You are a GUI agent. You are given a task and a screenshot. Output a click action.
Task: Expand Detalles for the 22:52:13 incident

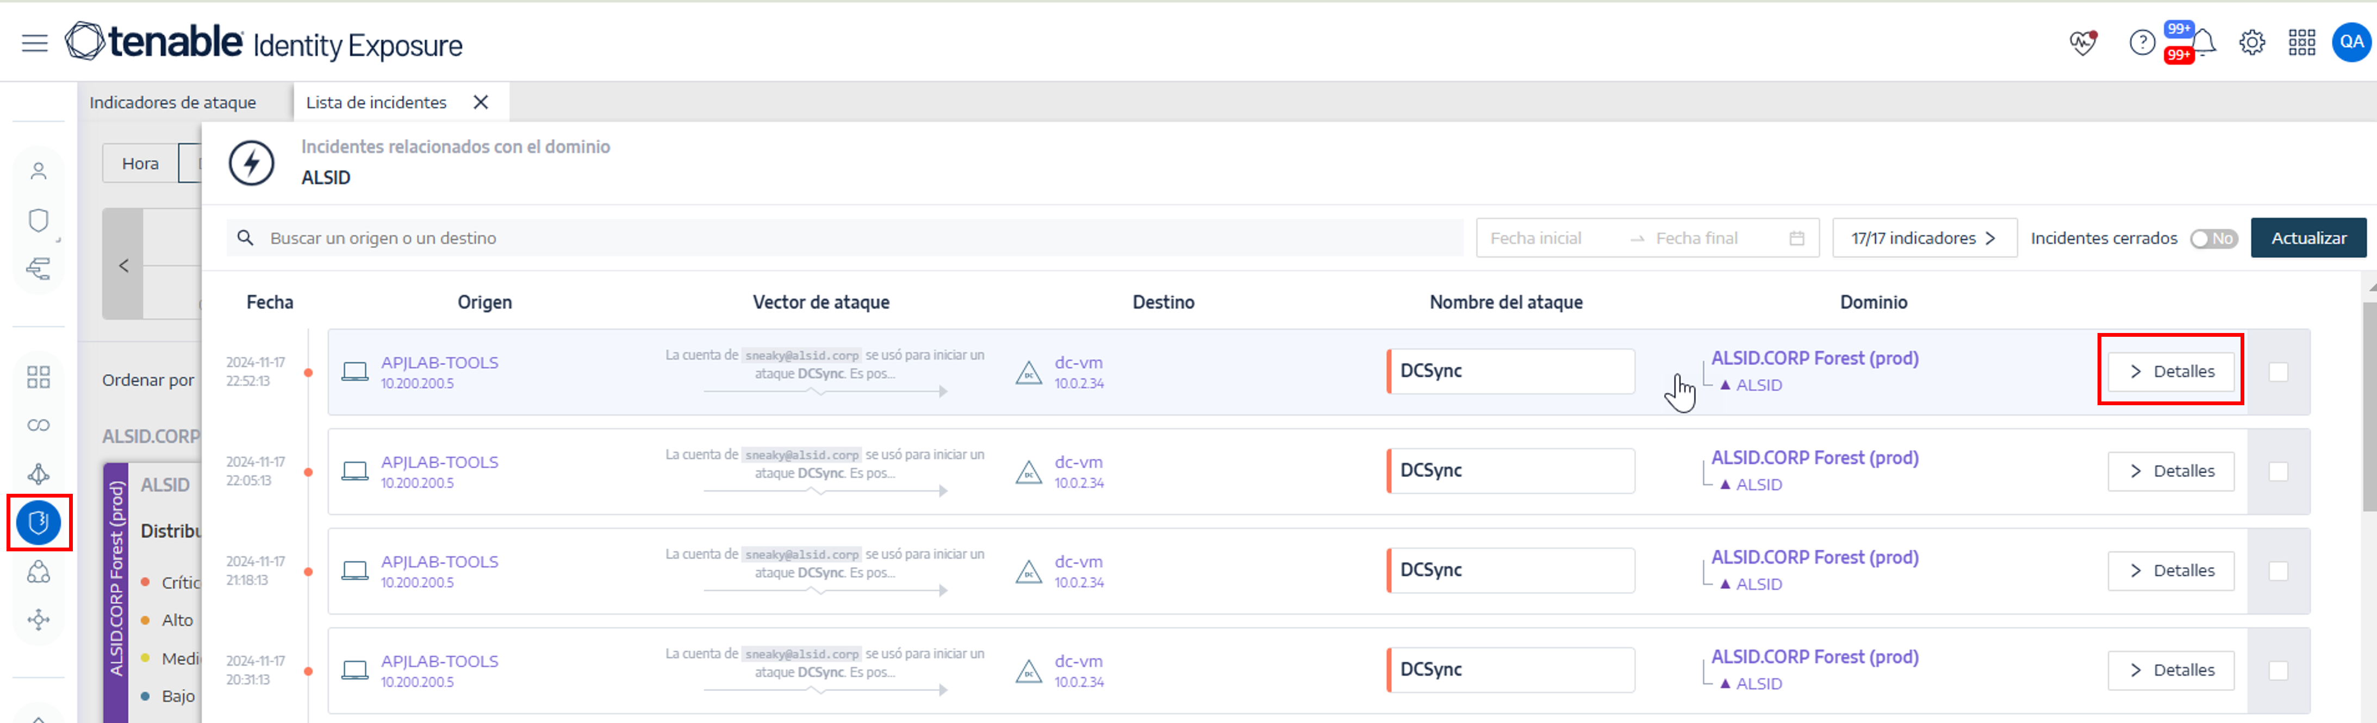click(x=2170, y=372)
